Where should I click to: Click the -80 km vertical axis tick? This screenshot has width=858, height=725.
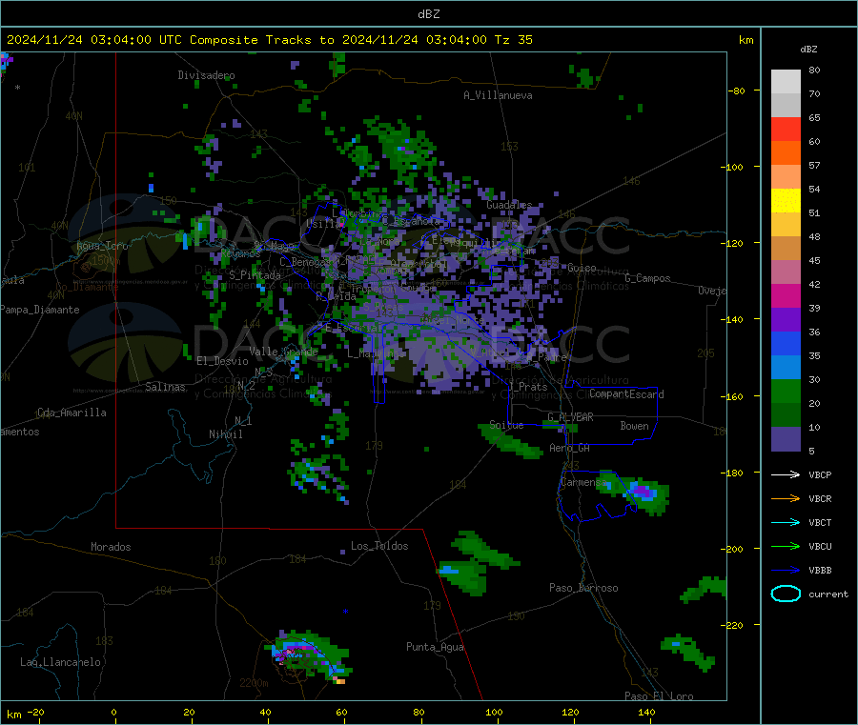(x=737, y=91)
